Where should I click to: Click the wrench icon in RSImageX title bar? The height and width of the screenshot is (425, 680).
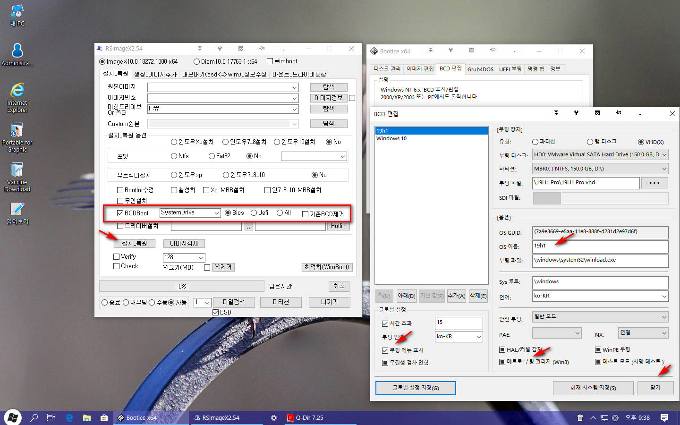[x=220, y=49]
